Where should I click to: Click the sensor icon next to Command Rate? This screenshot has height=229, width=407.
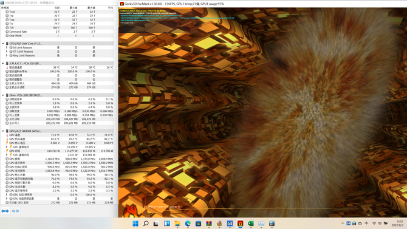click(x=7, y=32)
